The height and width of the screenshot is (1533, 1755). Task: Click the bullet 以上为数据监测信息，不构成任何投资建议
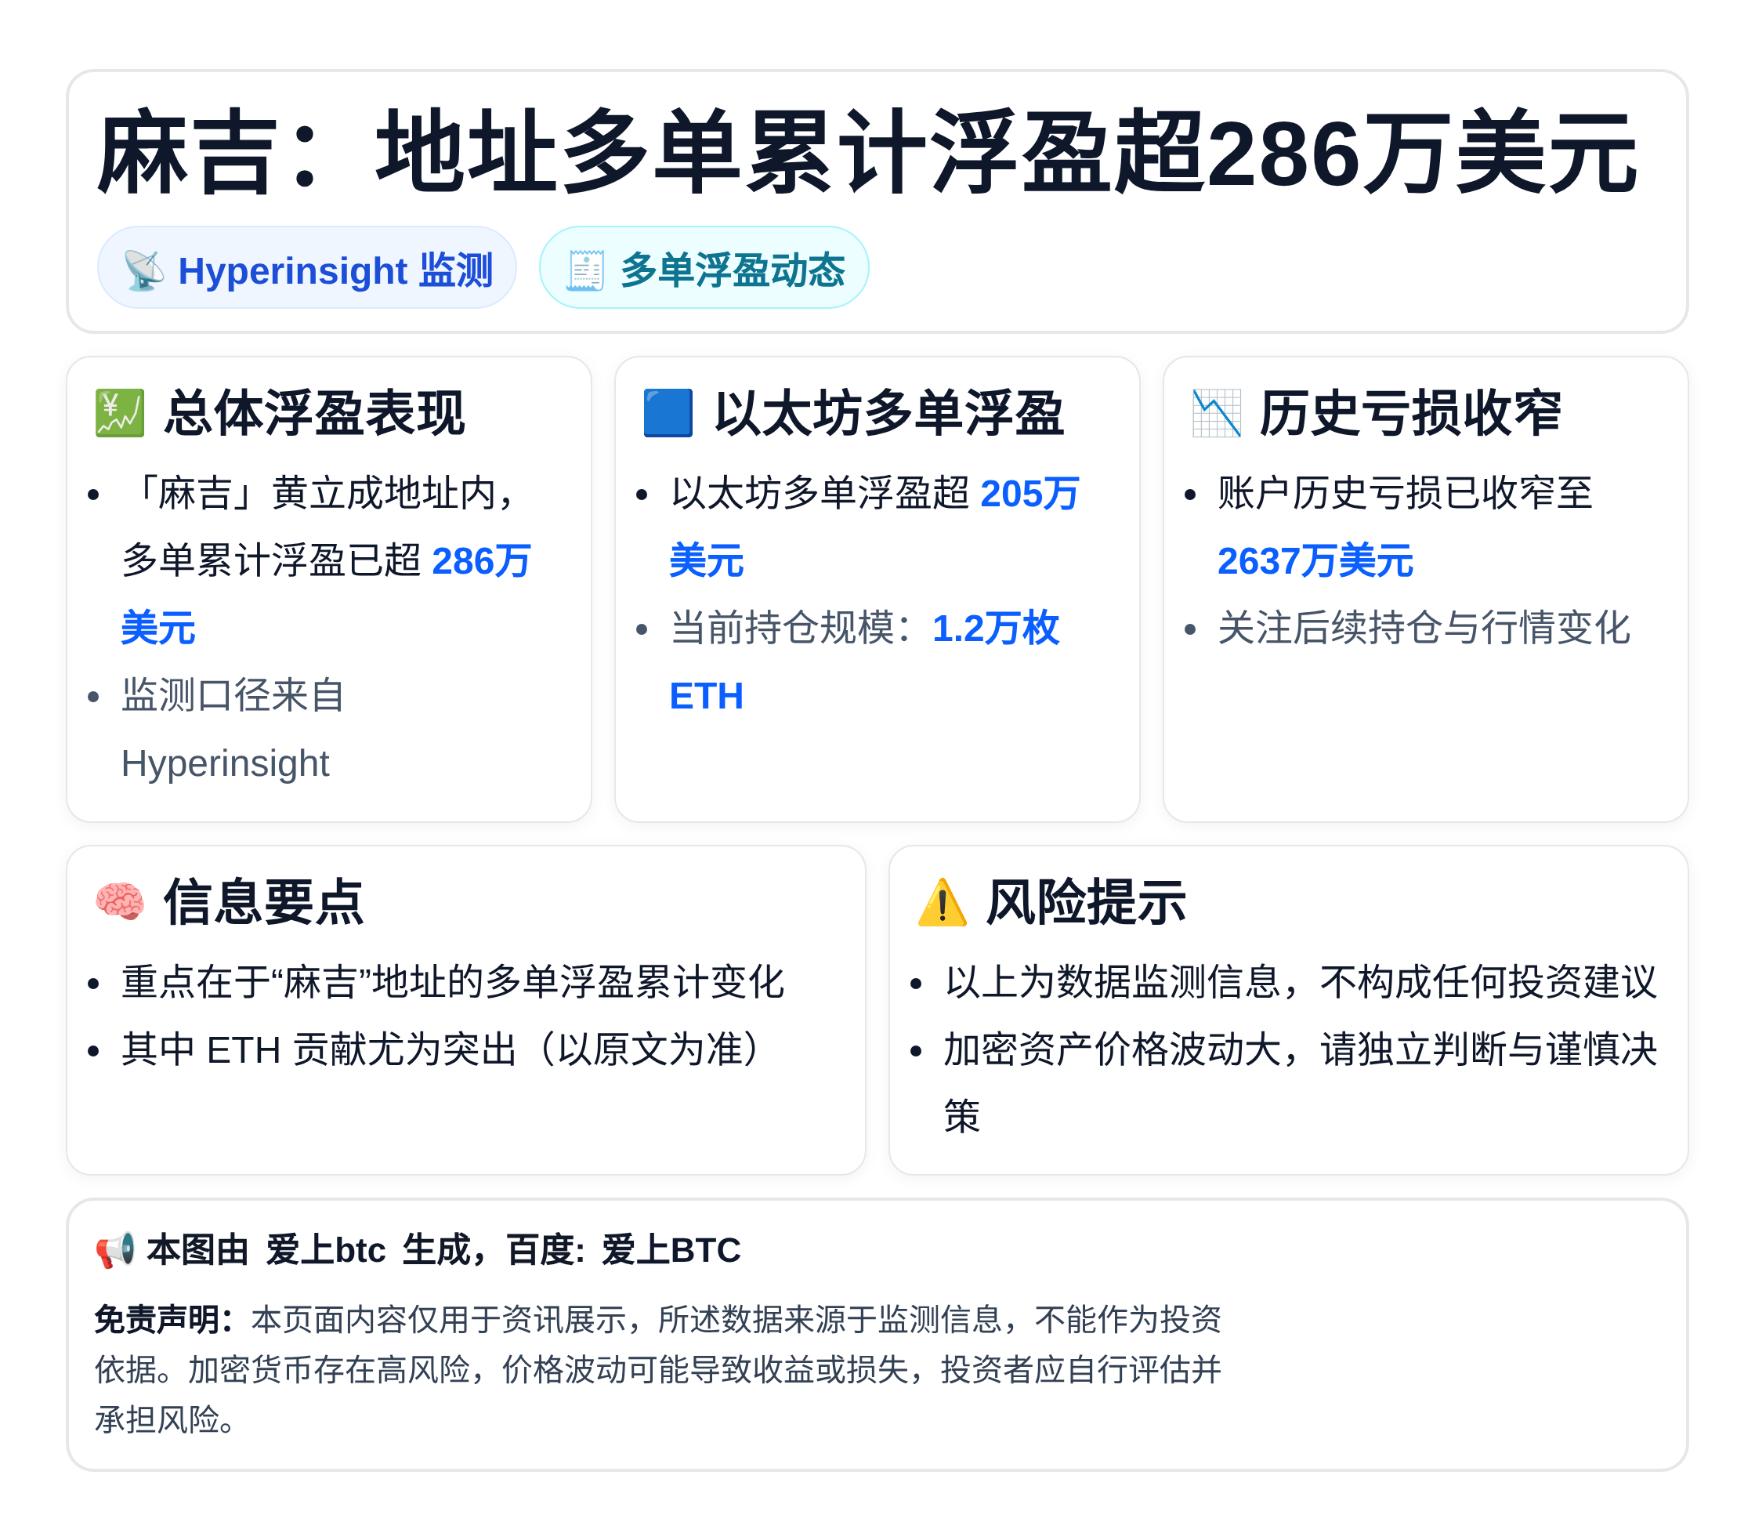click(1301, 981)
